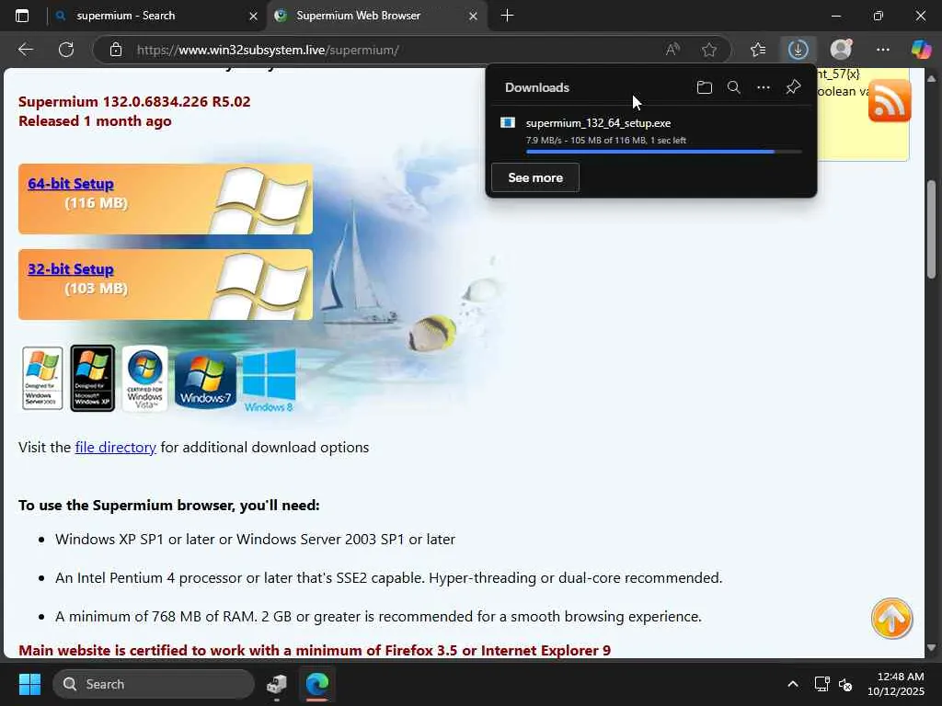942x706 pixels.
Task: Click the orange RSS feed icon
Action: [890, 100]
